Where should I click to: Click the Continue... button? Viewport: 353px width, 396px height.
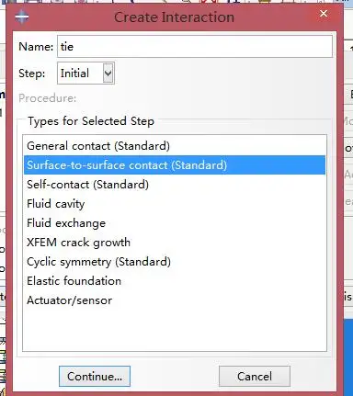[95, 377]
